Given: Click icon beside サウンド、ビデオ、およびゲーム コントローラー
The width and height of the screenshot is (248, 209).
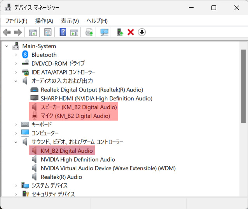Looking at the screenshot, I should (x=25, y=142).
